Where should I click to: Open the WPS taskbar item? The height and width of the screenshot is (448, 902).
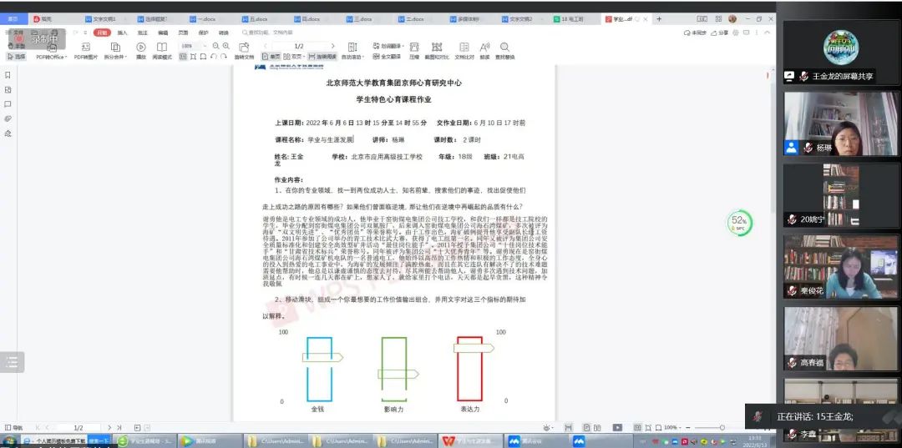coord(469,441)
